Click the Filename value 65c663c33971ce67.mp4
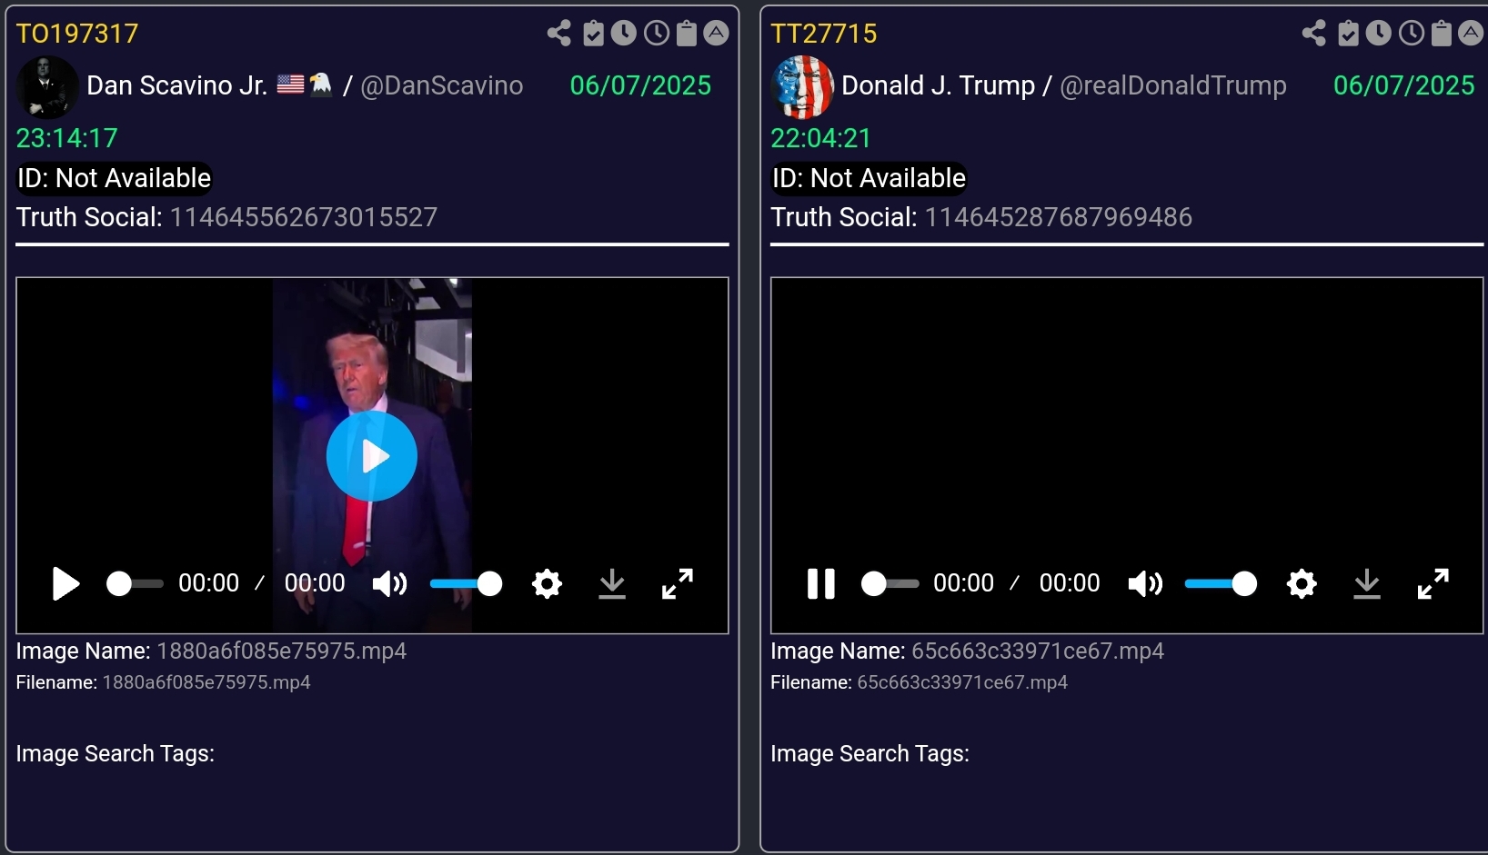Screen dimensions: 1488x855 [962, 682]
